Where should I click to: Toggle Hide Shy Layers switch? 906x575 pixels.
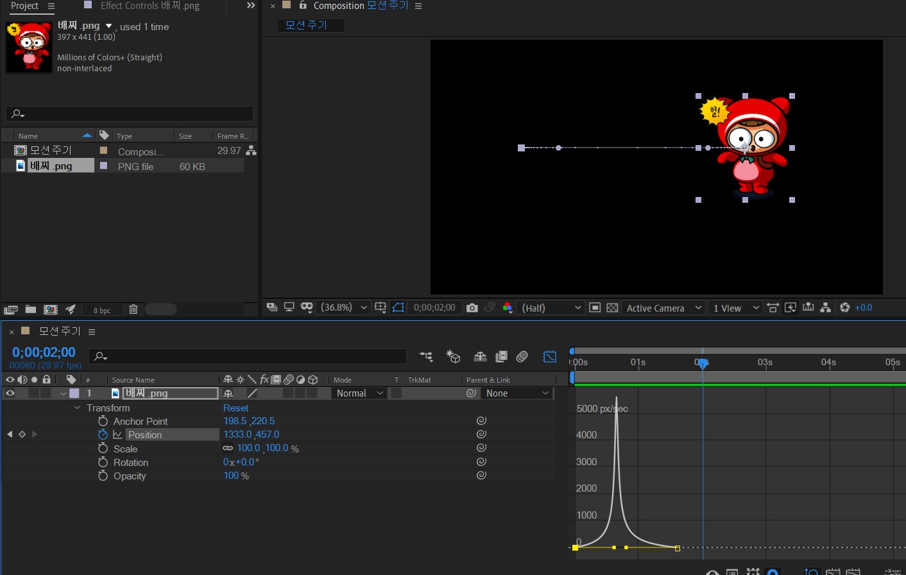[480, 356]
